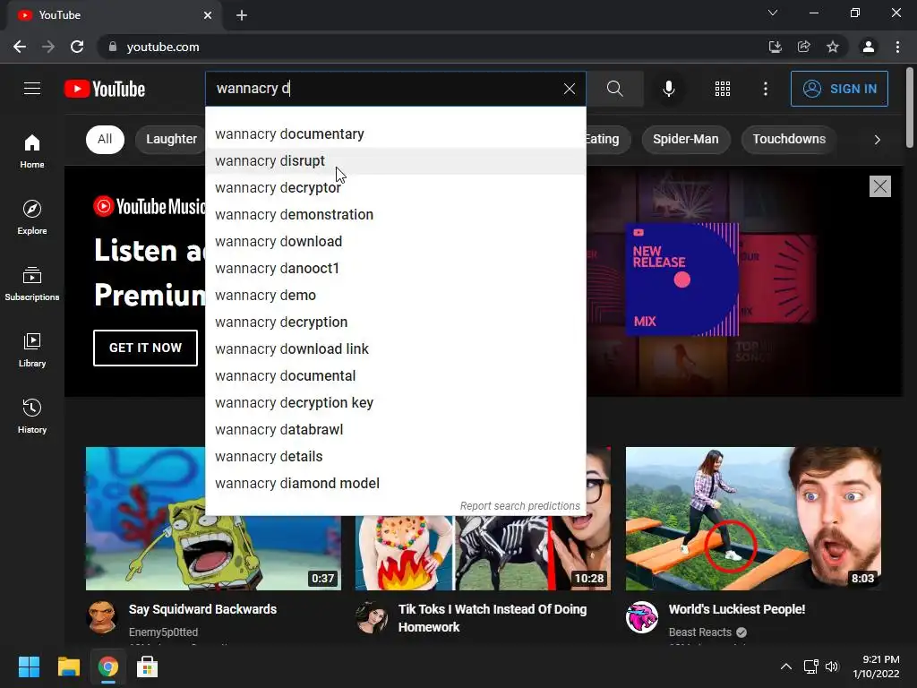This screenshot has height=688, width=917.
Task: Choose suggestion wannacry demonstration
Action: tap(396, 215)
